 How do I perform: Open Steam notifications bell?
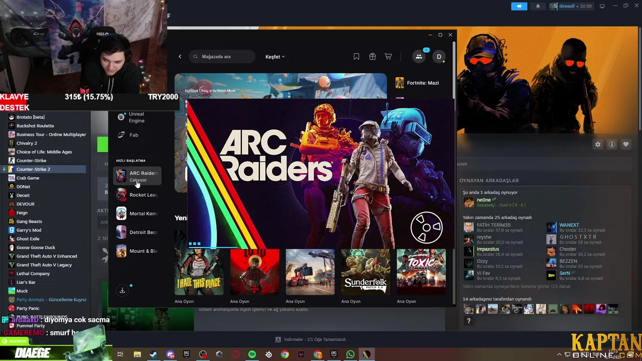(538, 6)
